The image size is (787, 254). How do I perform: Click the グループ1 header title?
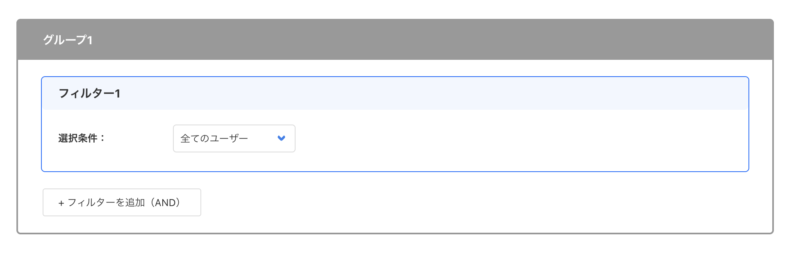(x=68, y=40)
